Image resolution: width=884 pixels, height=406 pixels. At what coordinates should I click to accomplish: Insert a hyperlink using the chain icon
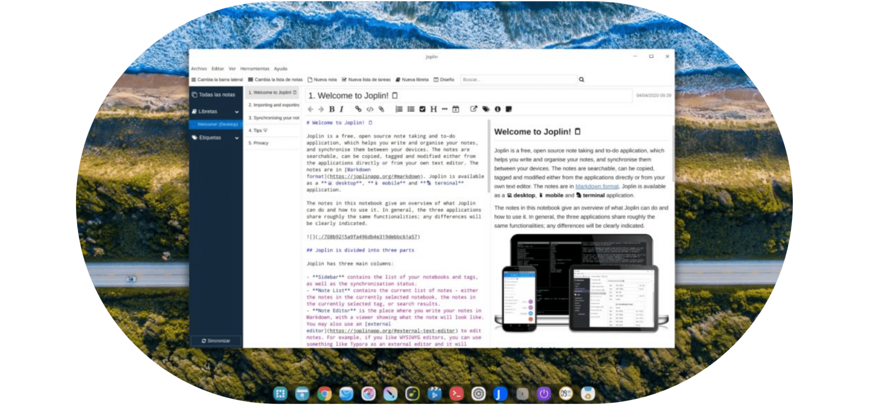(358, 109)
